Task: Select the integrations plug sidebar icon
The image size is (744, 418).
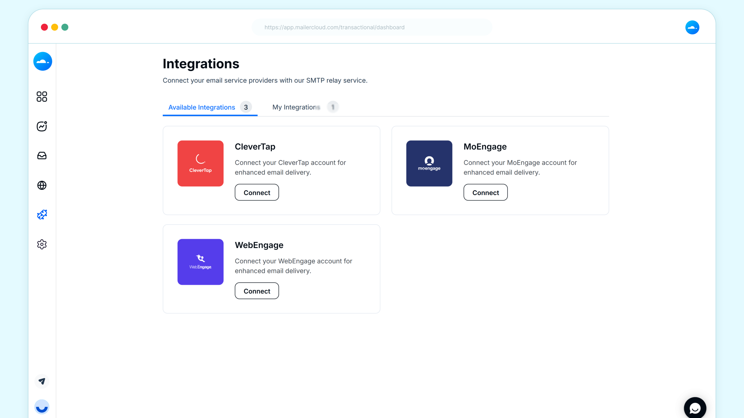Action: click(x=42, y=215)
